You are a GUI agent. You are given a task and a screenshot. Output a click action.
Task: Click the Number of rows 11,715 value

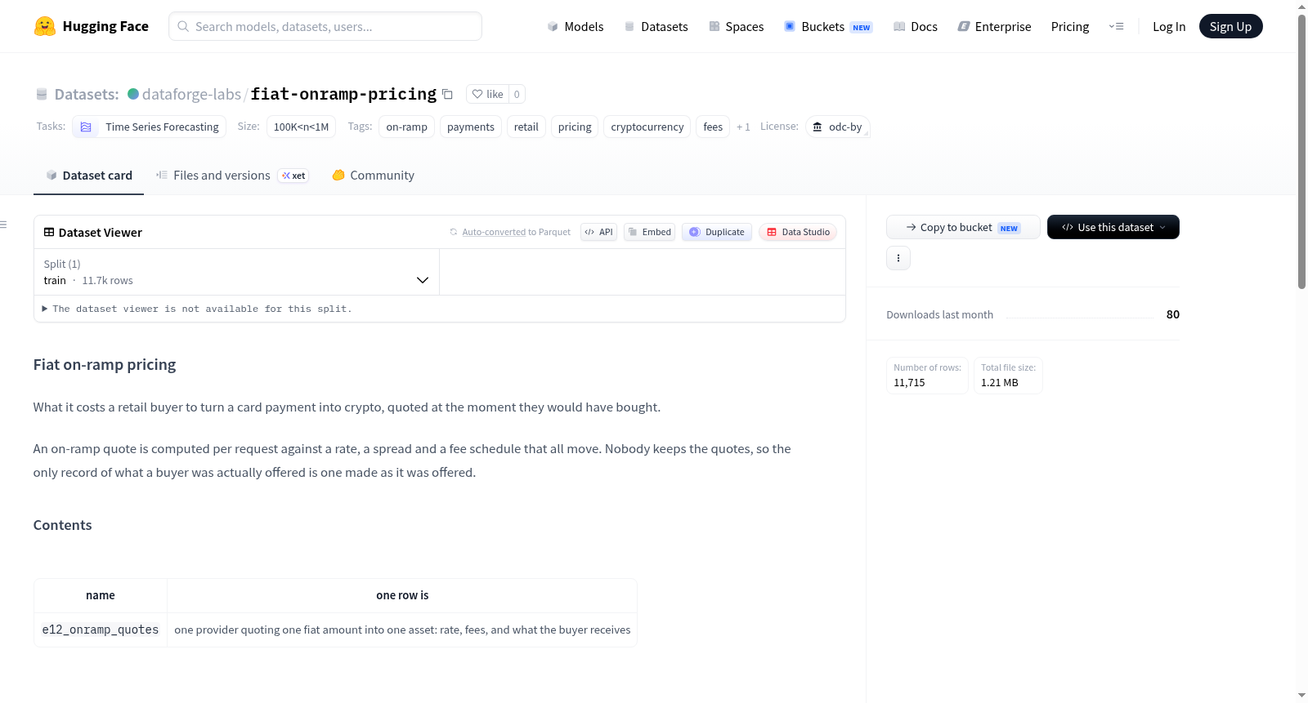pos(910,382)
